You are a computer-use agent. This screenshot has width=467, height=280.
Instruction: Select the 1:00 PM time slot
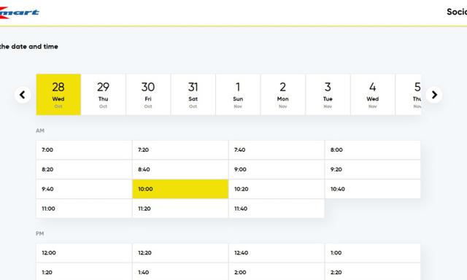[x=373, y=253]
